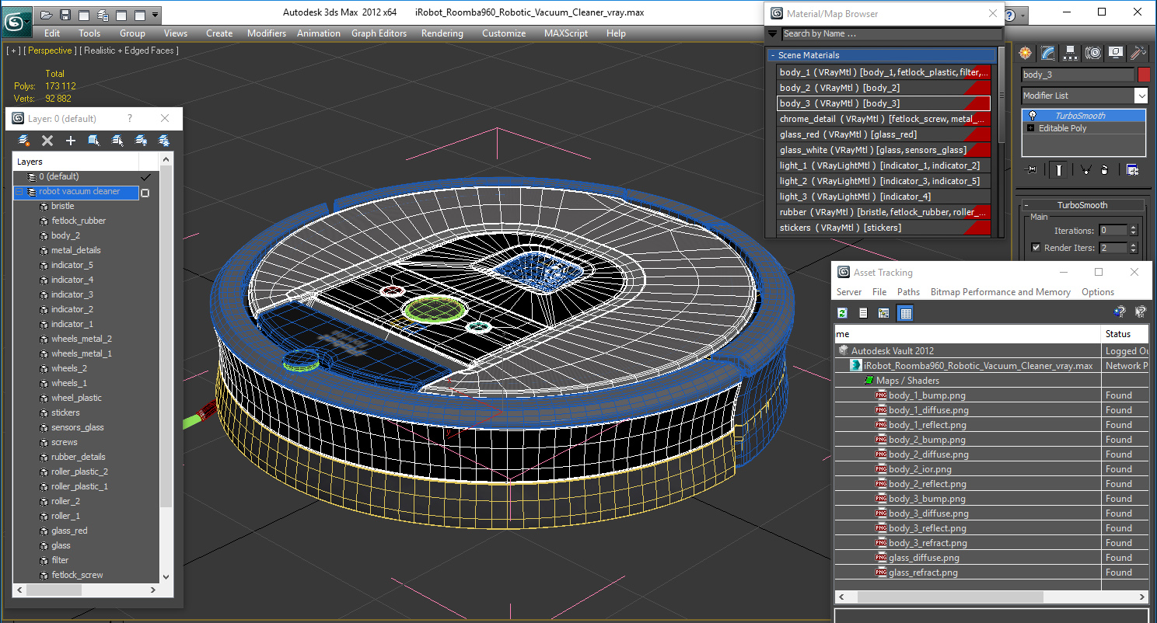Select the sensors_glass layer item
This screenshot has height=623, width=1157.
77,427
